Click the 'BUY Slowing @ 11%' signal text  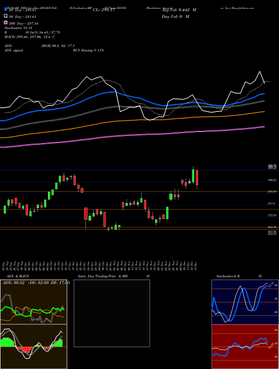[x=88, y=50]
